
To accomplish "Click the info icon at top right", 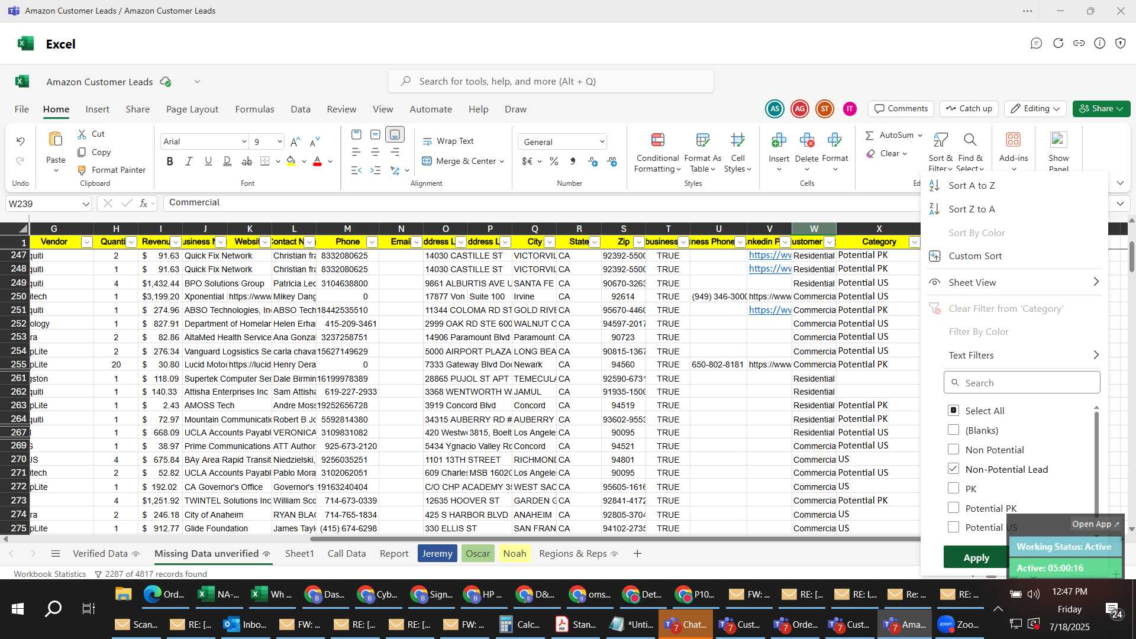I will tap(1099, 43).
